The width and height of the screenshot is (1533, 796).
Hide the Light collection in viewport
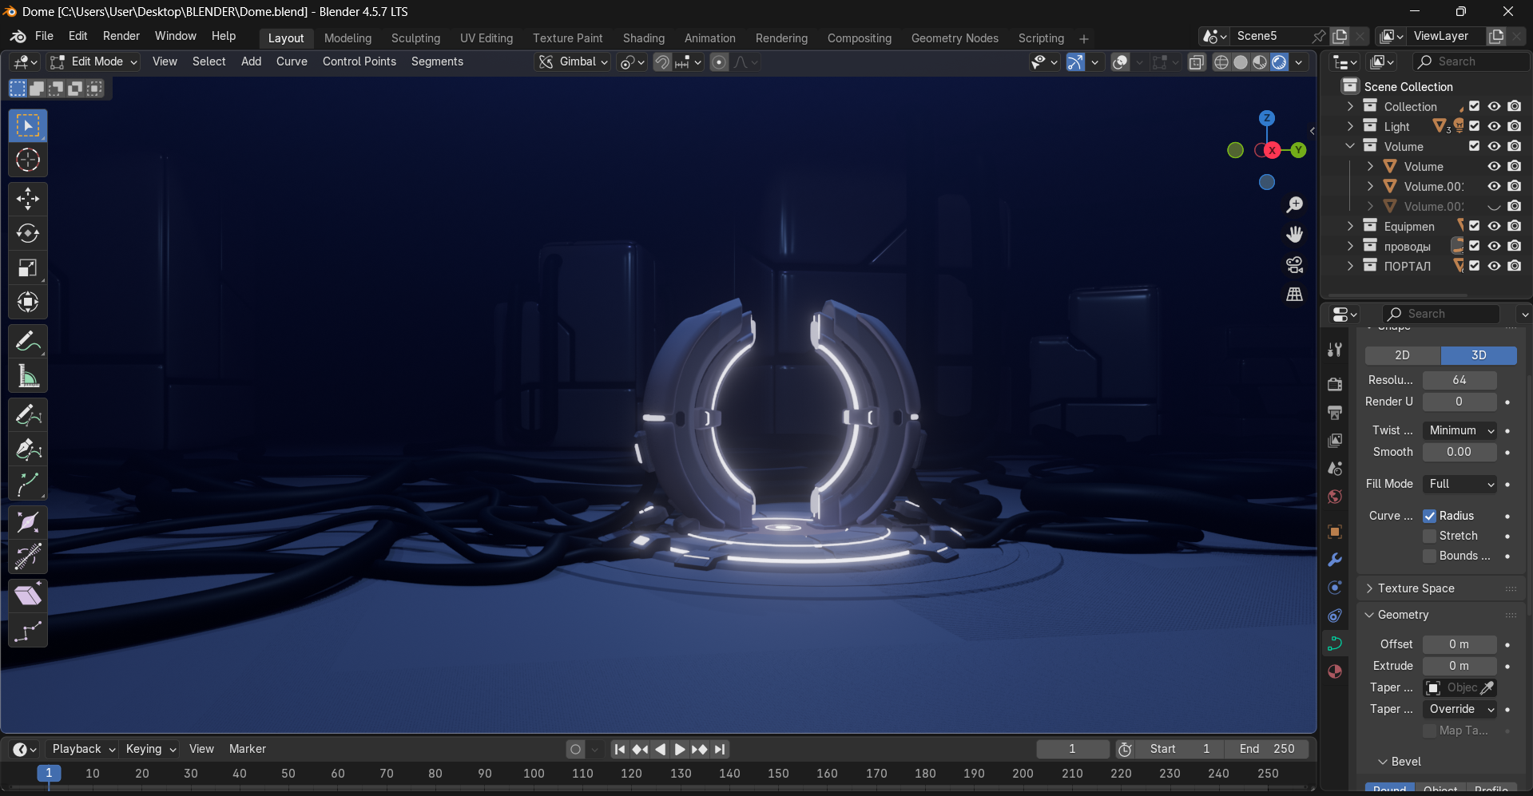1494,126
